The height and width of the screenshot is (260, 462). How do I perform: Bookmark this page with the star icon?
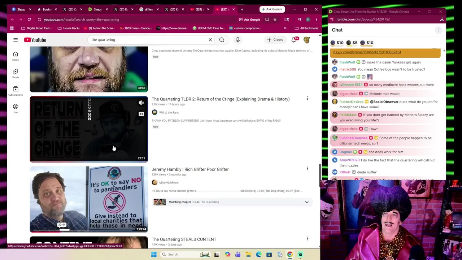coord(275,19)
